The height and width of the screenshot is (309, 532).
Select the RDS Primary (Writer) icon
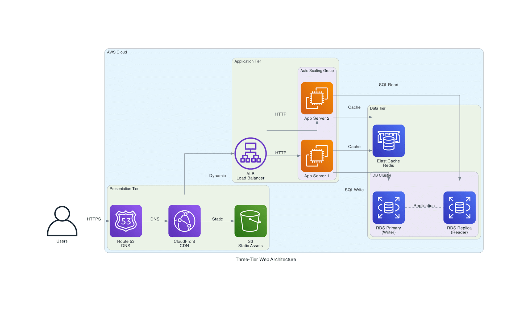click(x=388, y=207)
